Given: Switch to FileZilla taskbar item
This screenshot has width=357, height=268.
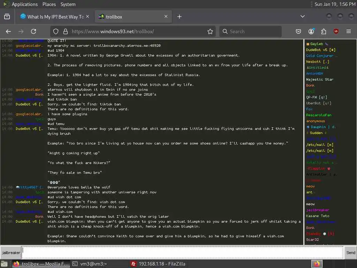Looking at the screenshot, I should click(158, 264).
